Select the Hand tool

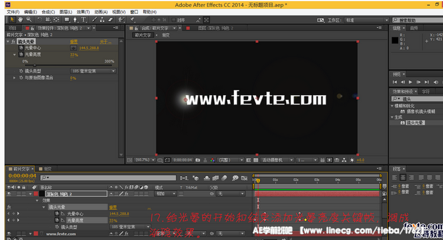coord(20,20)
